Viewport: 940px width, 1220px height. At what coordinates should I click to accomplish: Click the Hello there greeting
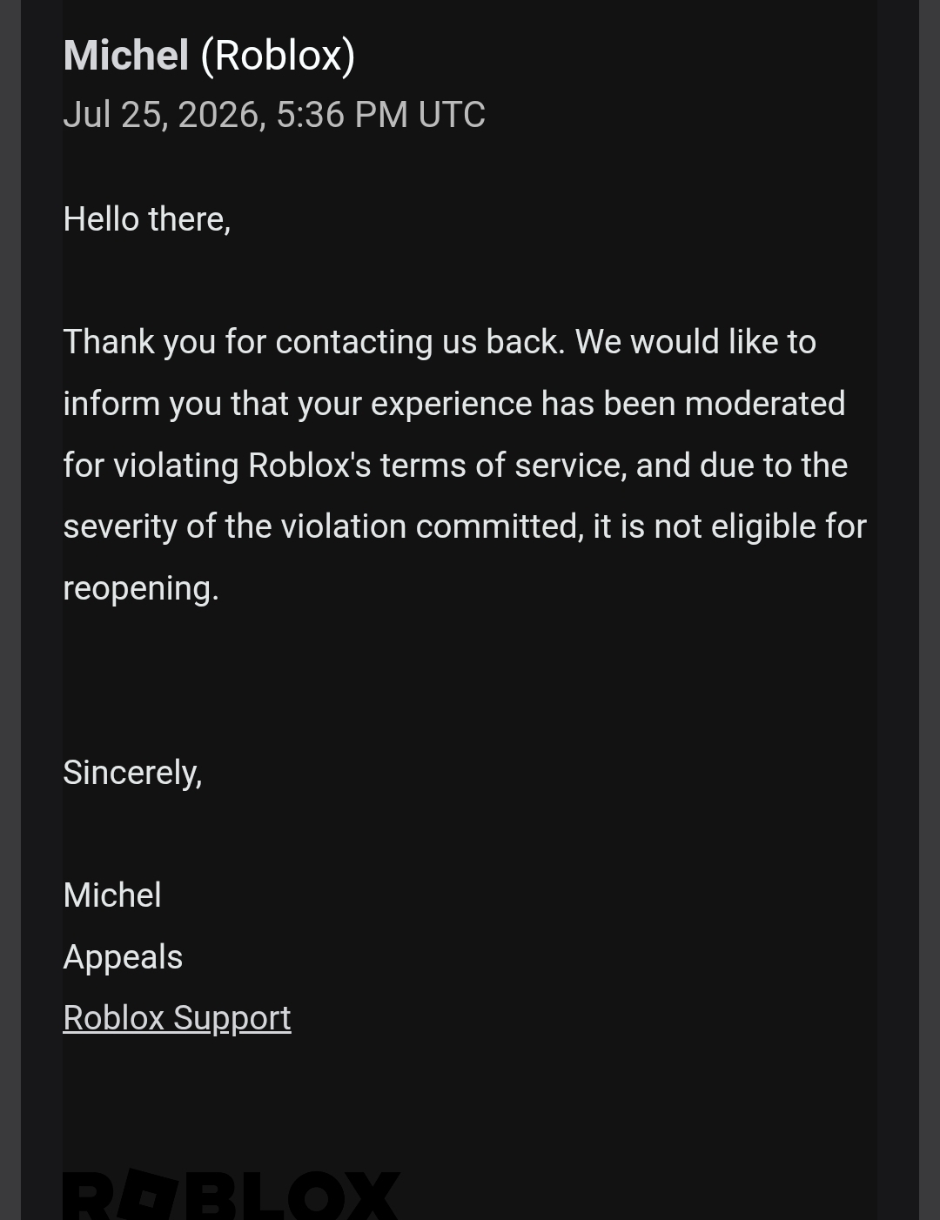click(147, 219)
